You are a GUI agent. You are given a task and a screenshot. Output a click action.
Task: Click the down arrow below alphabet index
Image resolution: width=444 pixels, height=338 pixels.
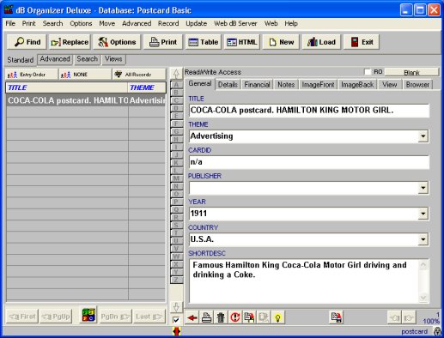[x=176, y=307]
